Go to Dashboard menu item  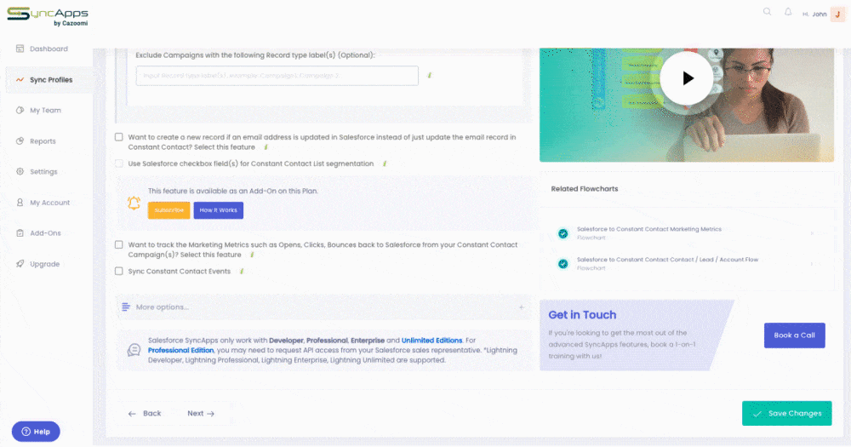[49, 49]
